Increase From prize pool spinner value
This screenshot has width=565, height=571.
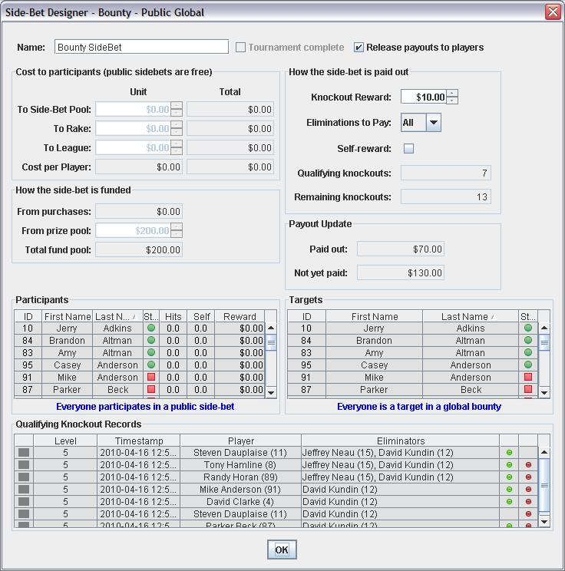[x=177, y=227]
